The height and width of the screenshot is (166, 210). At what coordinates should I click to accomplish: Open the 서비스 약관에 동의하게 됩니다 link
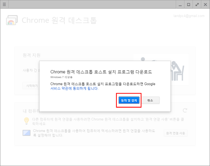[x=74, y=88]
